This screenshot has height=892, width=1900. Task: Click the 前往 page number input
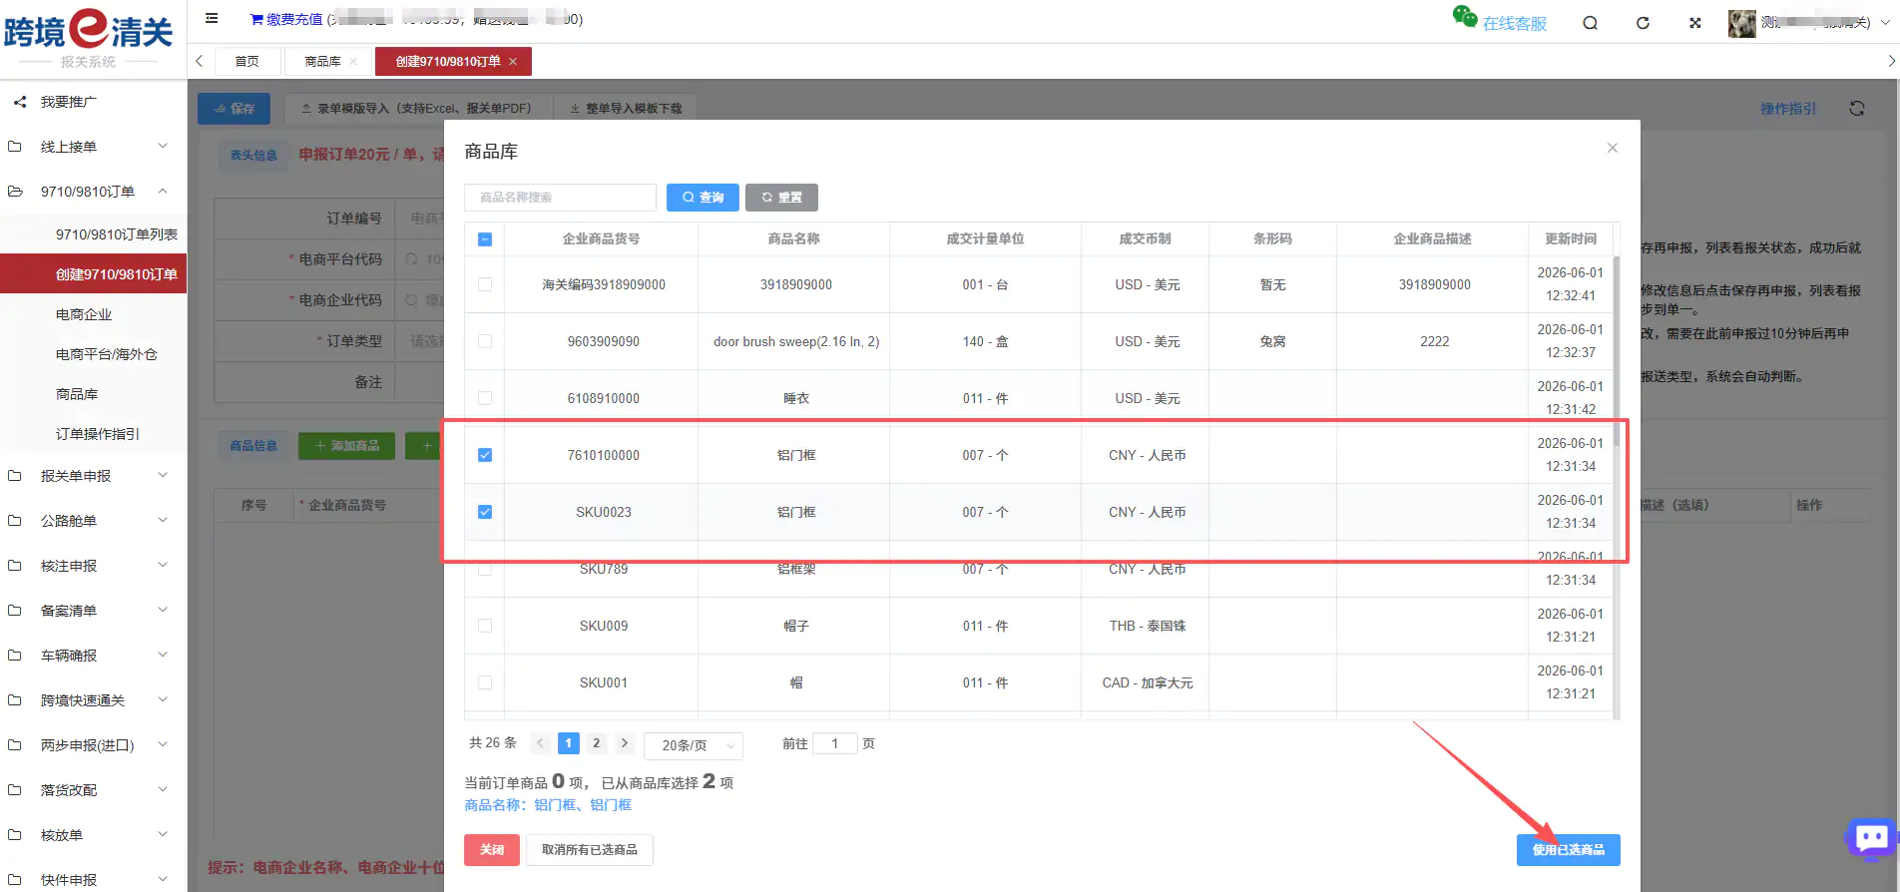pos(835,743)
